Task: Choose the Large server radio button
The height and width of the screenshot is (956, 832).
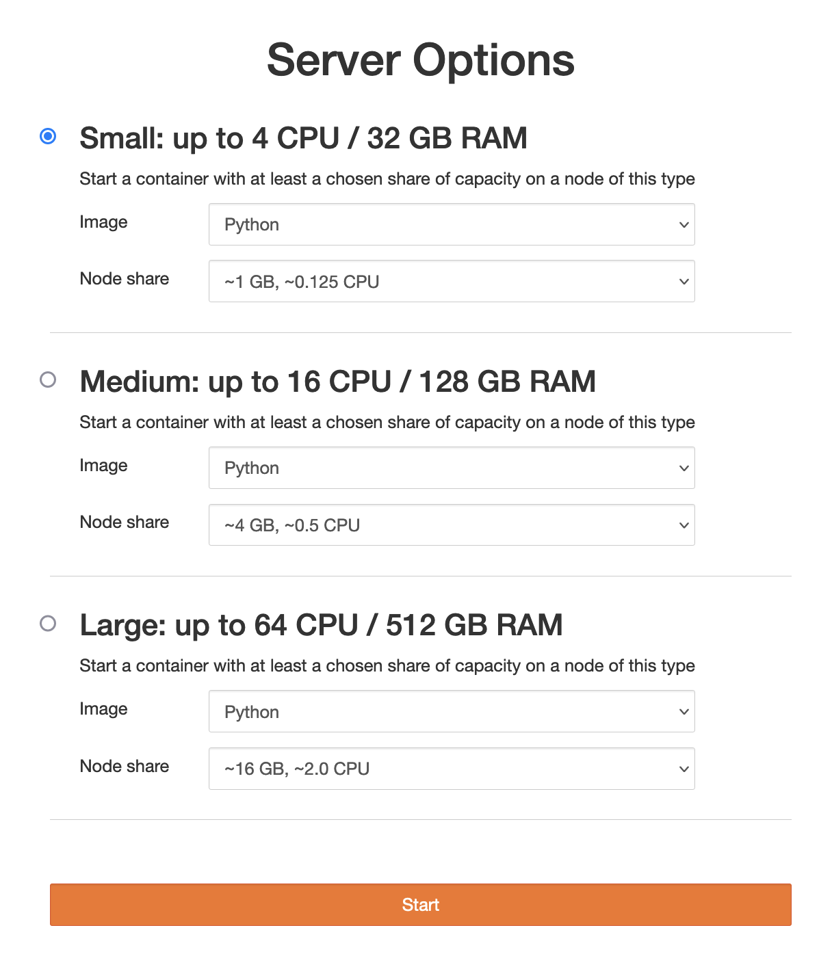Action: click(48, 623)
